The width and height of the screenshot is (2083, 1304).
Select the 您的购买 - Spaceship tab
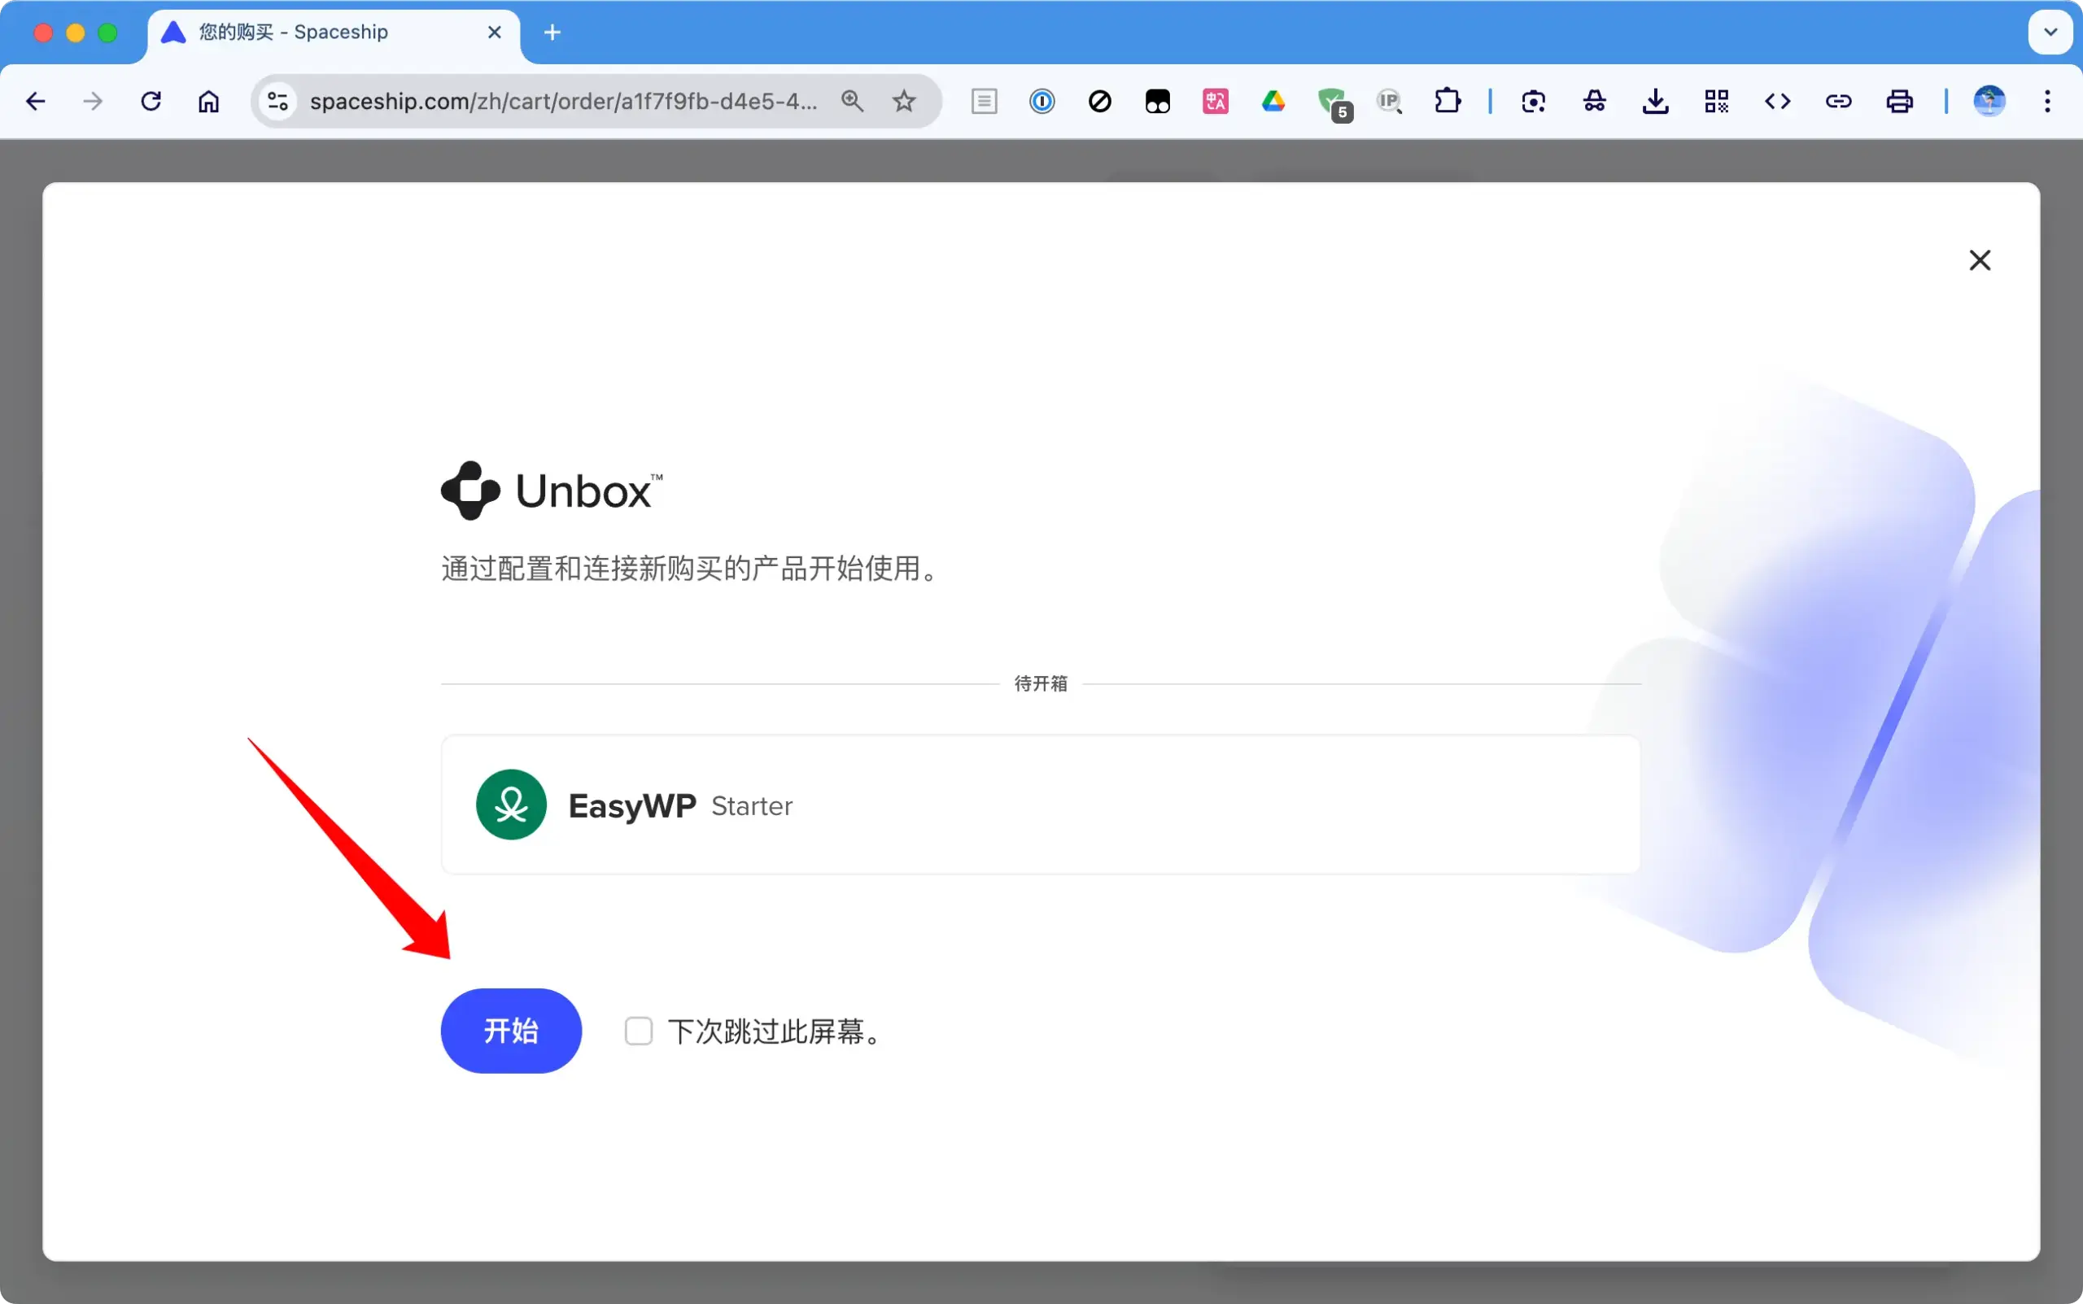334,33
